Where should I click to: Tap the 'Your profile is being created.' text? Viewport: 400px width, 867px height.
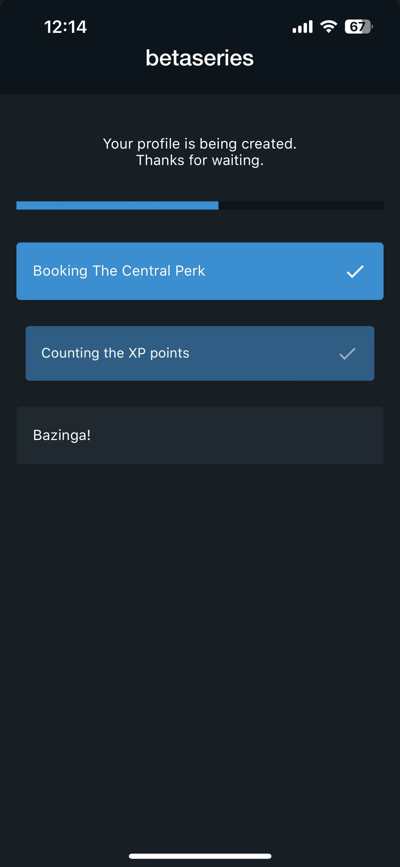tap(200, 144)
